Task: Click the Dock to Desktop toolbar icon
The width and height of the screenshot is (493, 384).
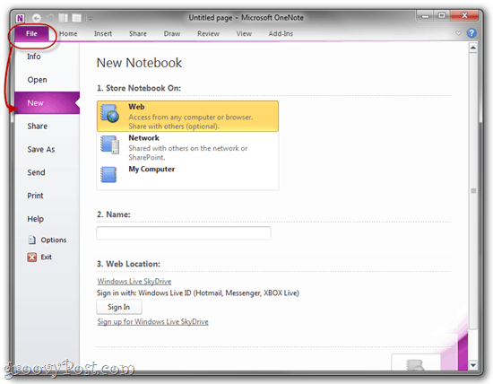Action: (x=64, y=18)
